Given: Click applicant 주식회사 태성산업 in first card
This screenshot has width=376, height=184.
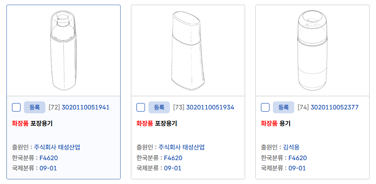Looking at the screenshot, I should [57, 147].
